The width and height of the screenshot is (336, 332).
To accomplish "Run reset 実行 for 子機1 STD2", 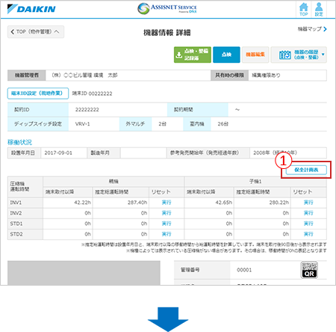I will click(308, 234).
